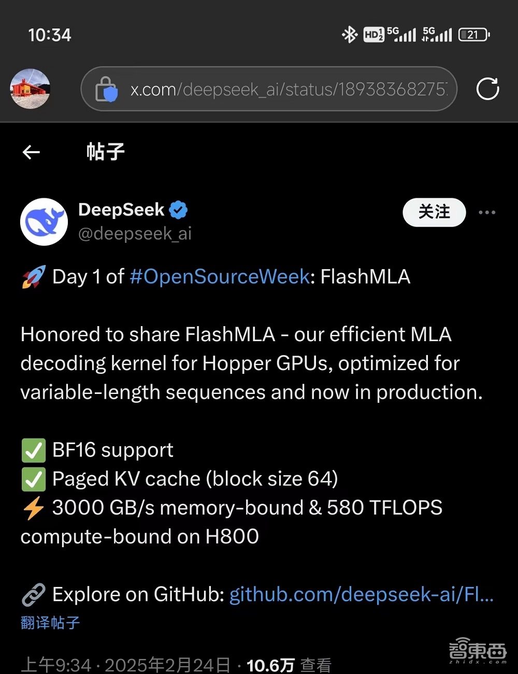
Task: Tap the browser profile avatar left of URL bar
Action: [30, 89]
